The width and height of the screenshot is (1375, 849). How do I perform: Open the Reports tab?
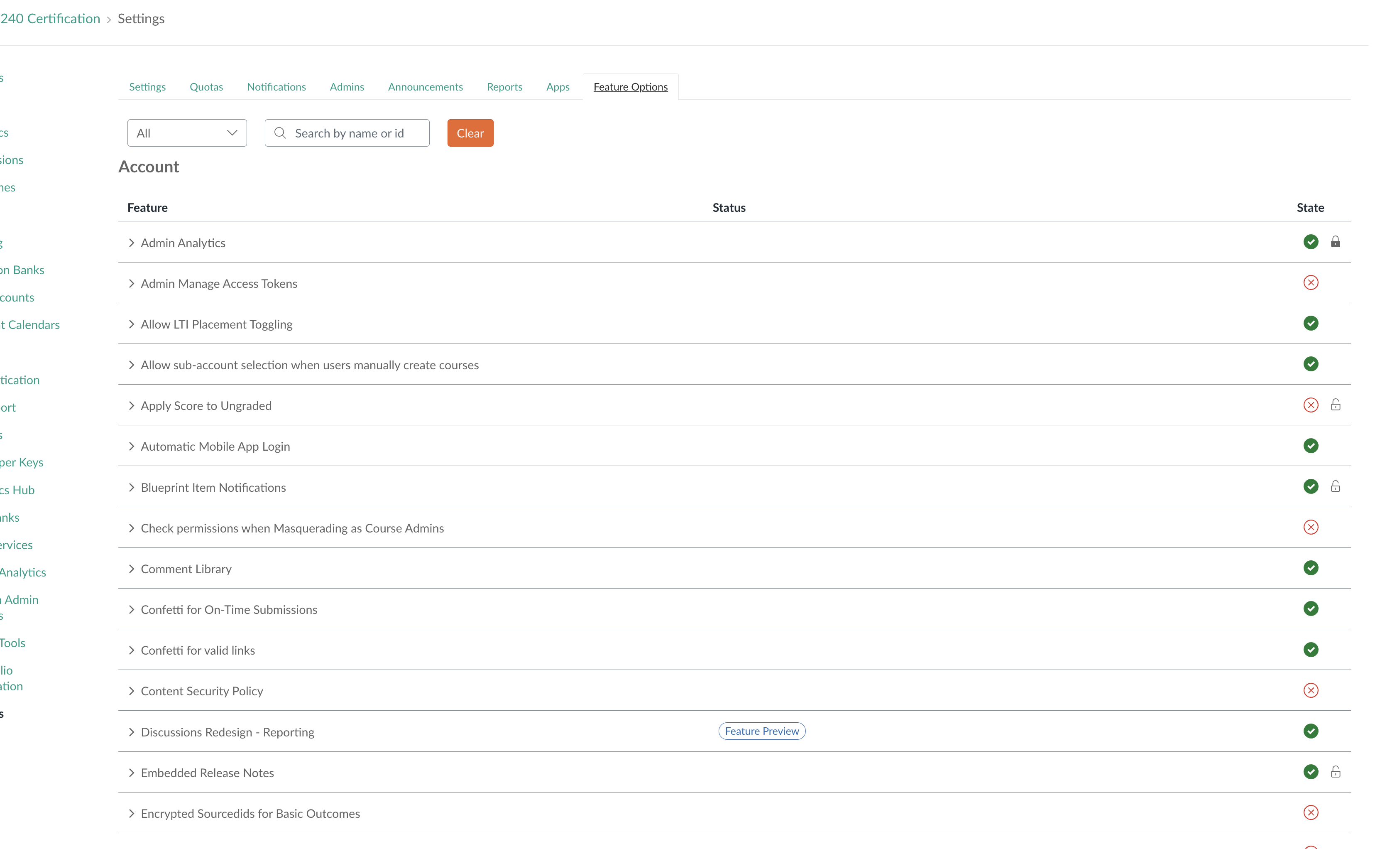pos(504,86)
